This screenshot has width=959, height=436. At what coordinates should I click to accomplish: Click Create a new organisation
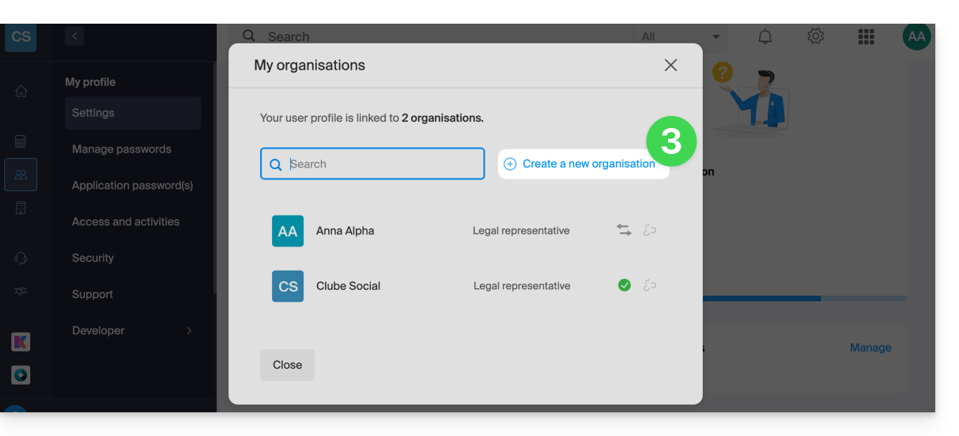pyautogui.click(x=581, y=164)
